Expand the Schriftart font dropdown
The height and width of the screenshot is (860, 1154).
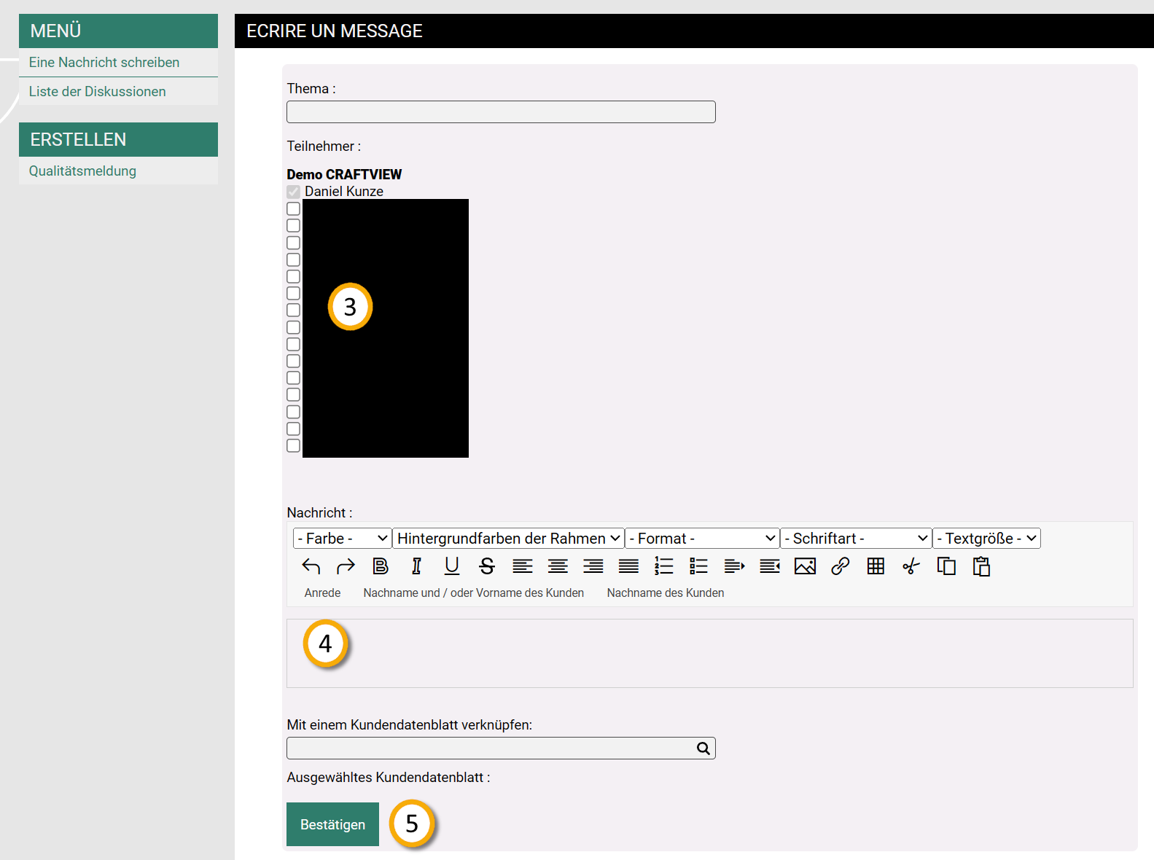pos(856,539)
